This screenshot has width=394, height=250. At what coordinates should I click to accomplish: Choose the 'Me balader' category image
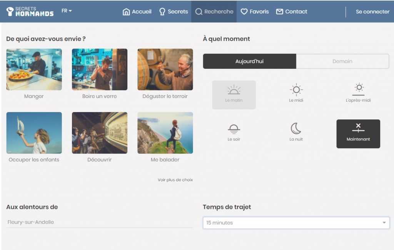pyautogui.click(x=165, y=133)
